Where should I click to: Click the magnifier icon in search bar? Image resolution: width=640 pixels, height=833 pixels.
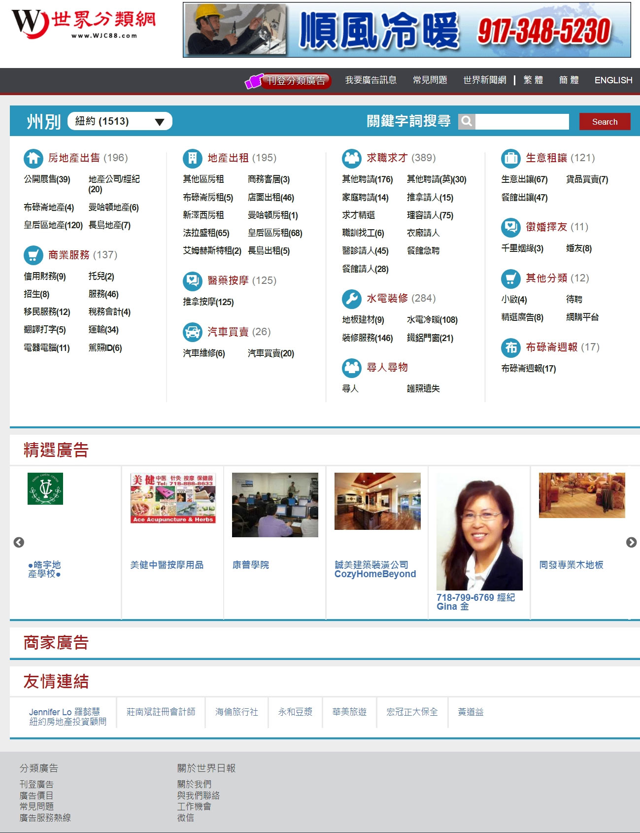pos(467,122)
